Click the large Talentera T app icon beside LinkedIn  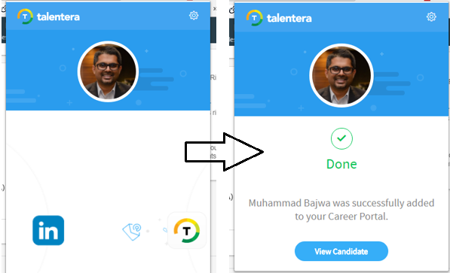tap(187, 231)
